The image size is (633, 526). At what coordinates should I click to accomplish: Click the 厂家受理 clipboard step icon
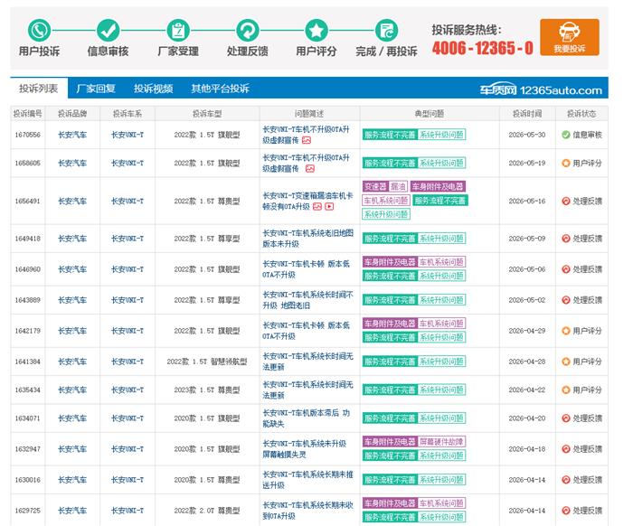click(x=178, y=30)
